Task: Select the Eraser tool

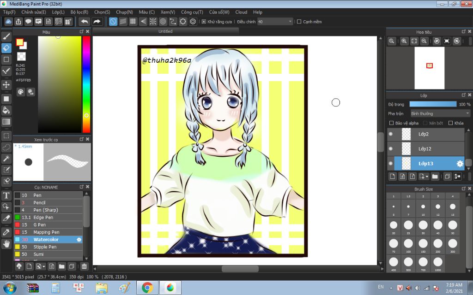Action: pyautogui.click(x=6, y=48)
